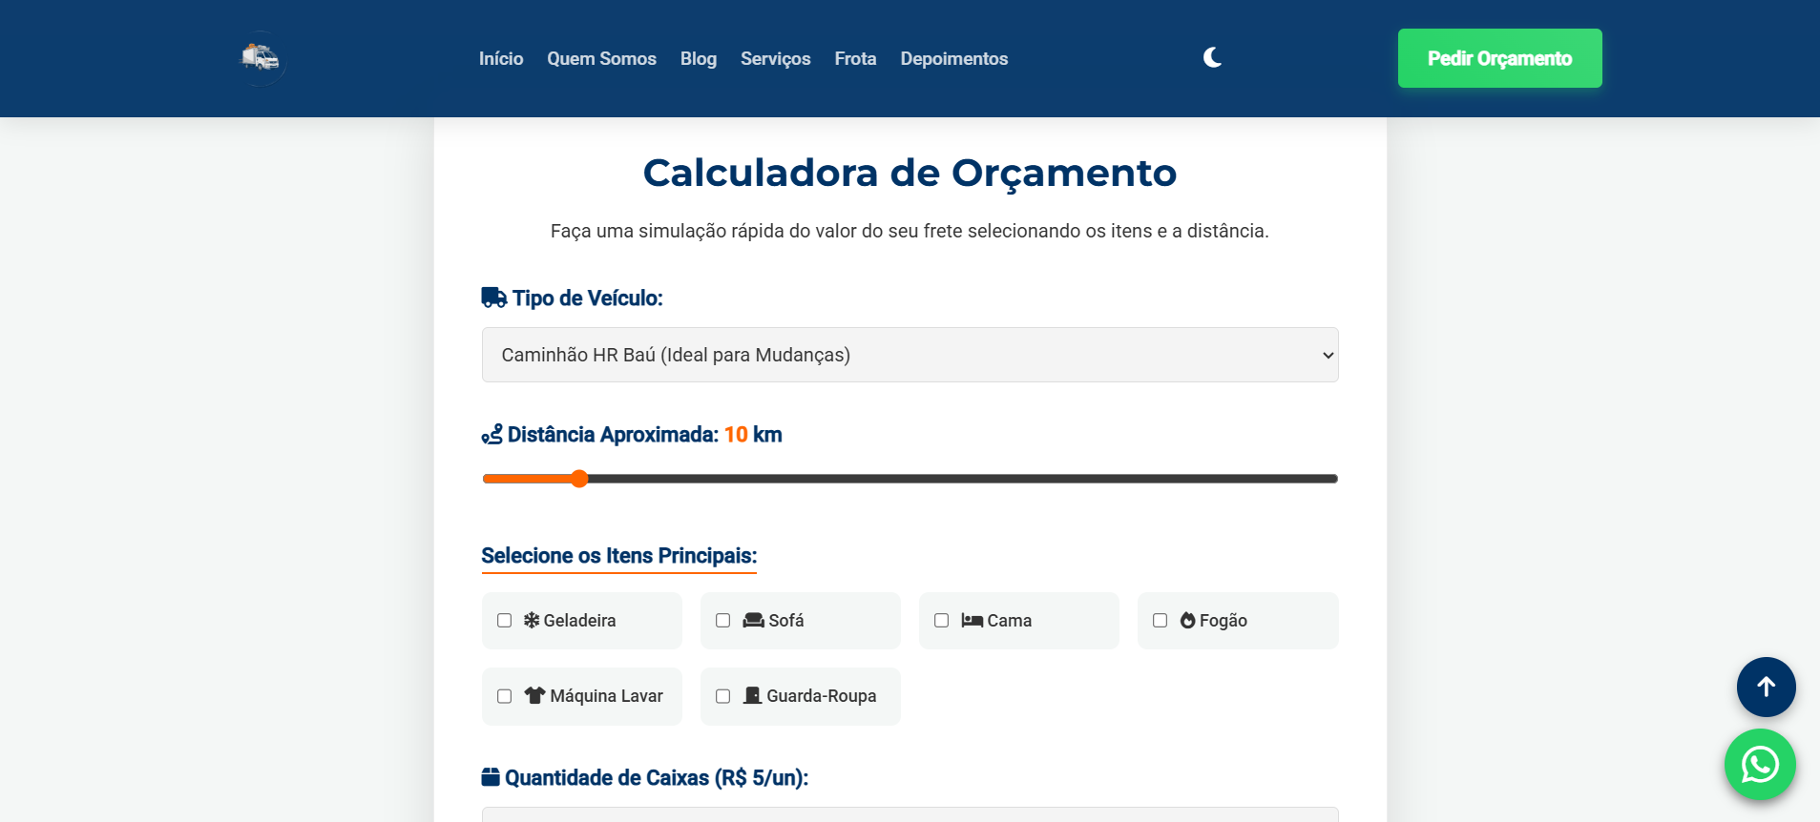1820x822 pixels.
Task: Click the truck icon beside Tipo de Veículo
Action: coord(494,298)
